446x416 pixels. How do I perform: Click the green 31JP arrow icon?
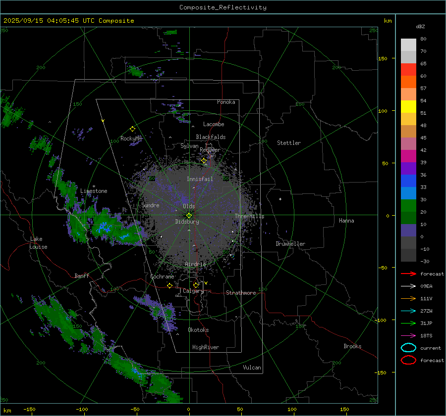(408, 323)
